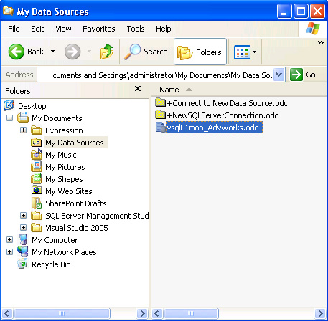Go up one folder level icon
The width and height of the screenshot is (328, 321).
(107, 52)
